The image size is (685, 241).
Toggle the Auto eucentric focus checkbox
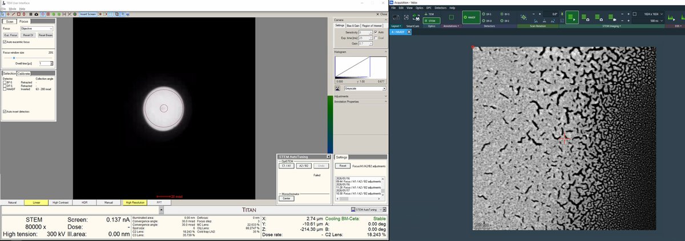(x=5, y=42)
